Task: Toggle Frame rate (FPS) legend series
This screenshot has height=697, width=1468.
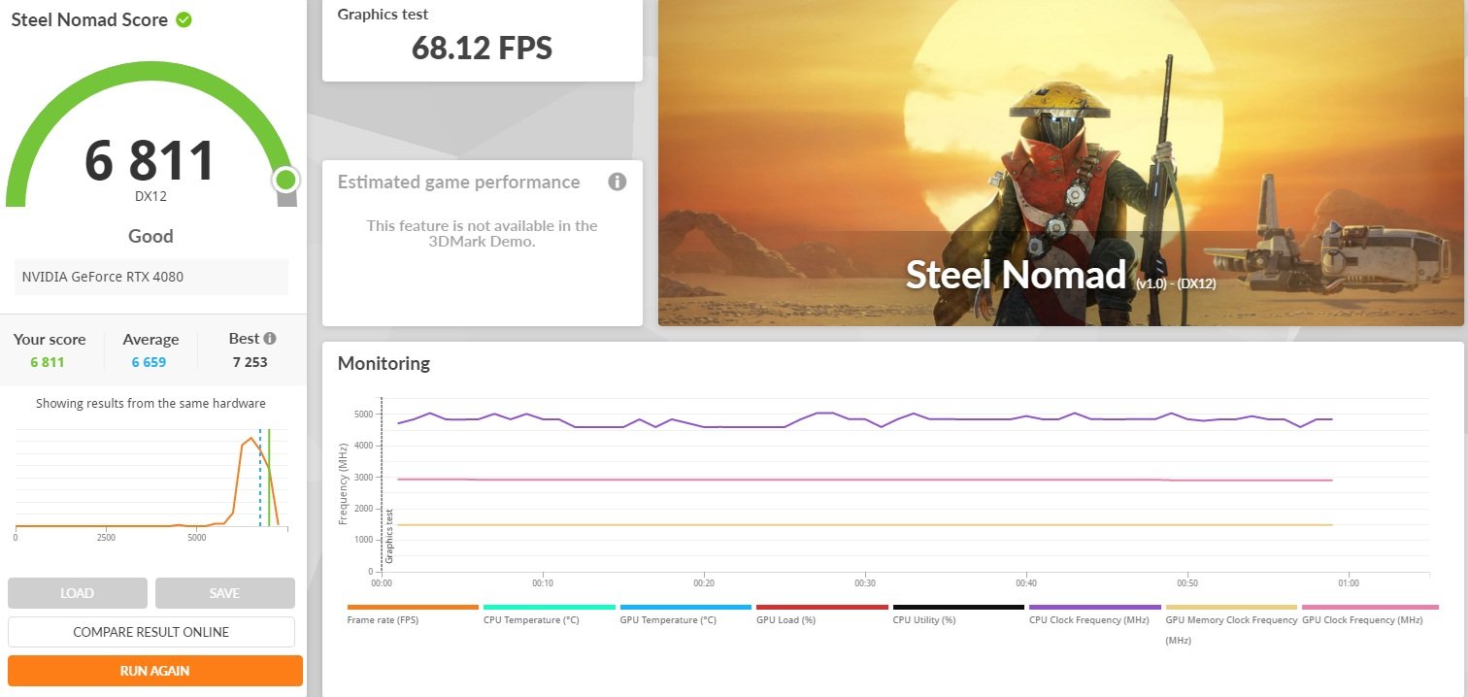Action: click(383, 619)
